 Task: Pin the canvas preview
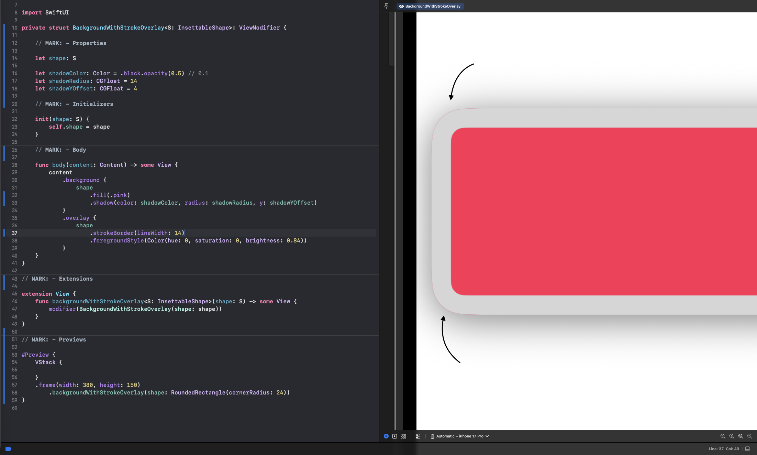pyautogui.click(x=386, y=6)
